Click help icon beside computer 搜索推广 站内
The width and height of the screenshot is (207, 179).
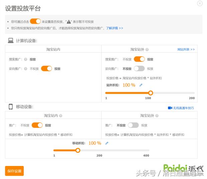coord(26,59)
